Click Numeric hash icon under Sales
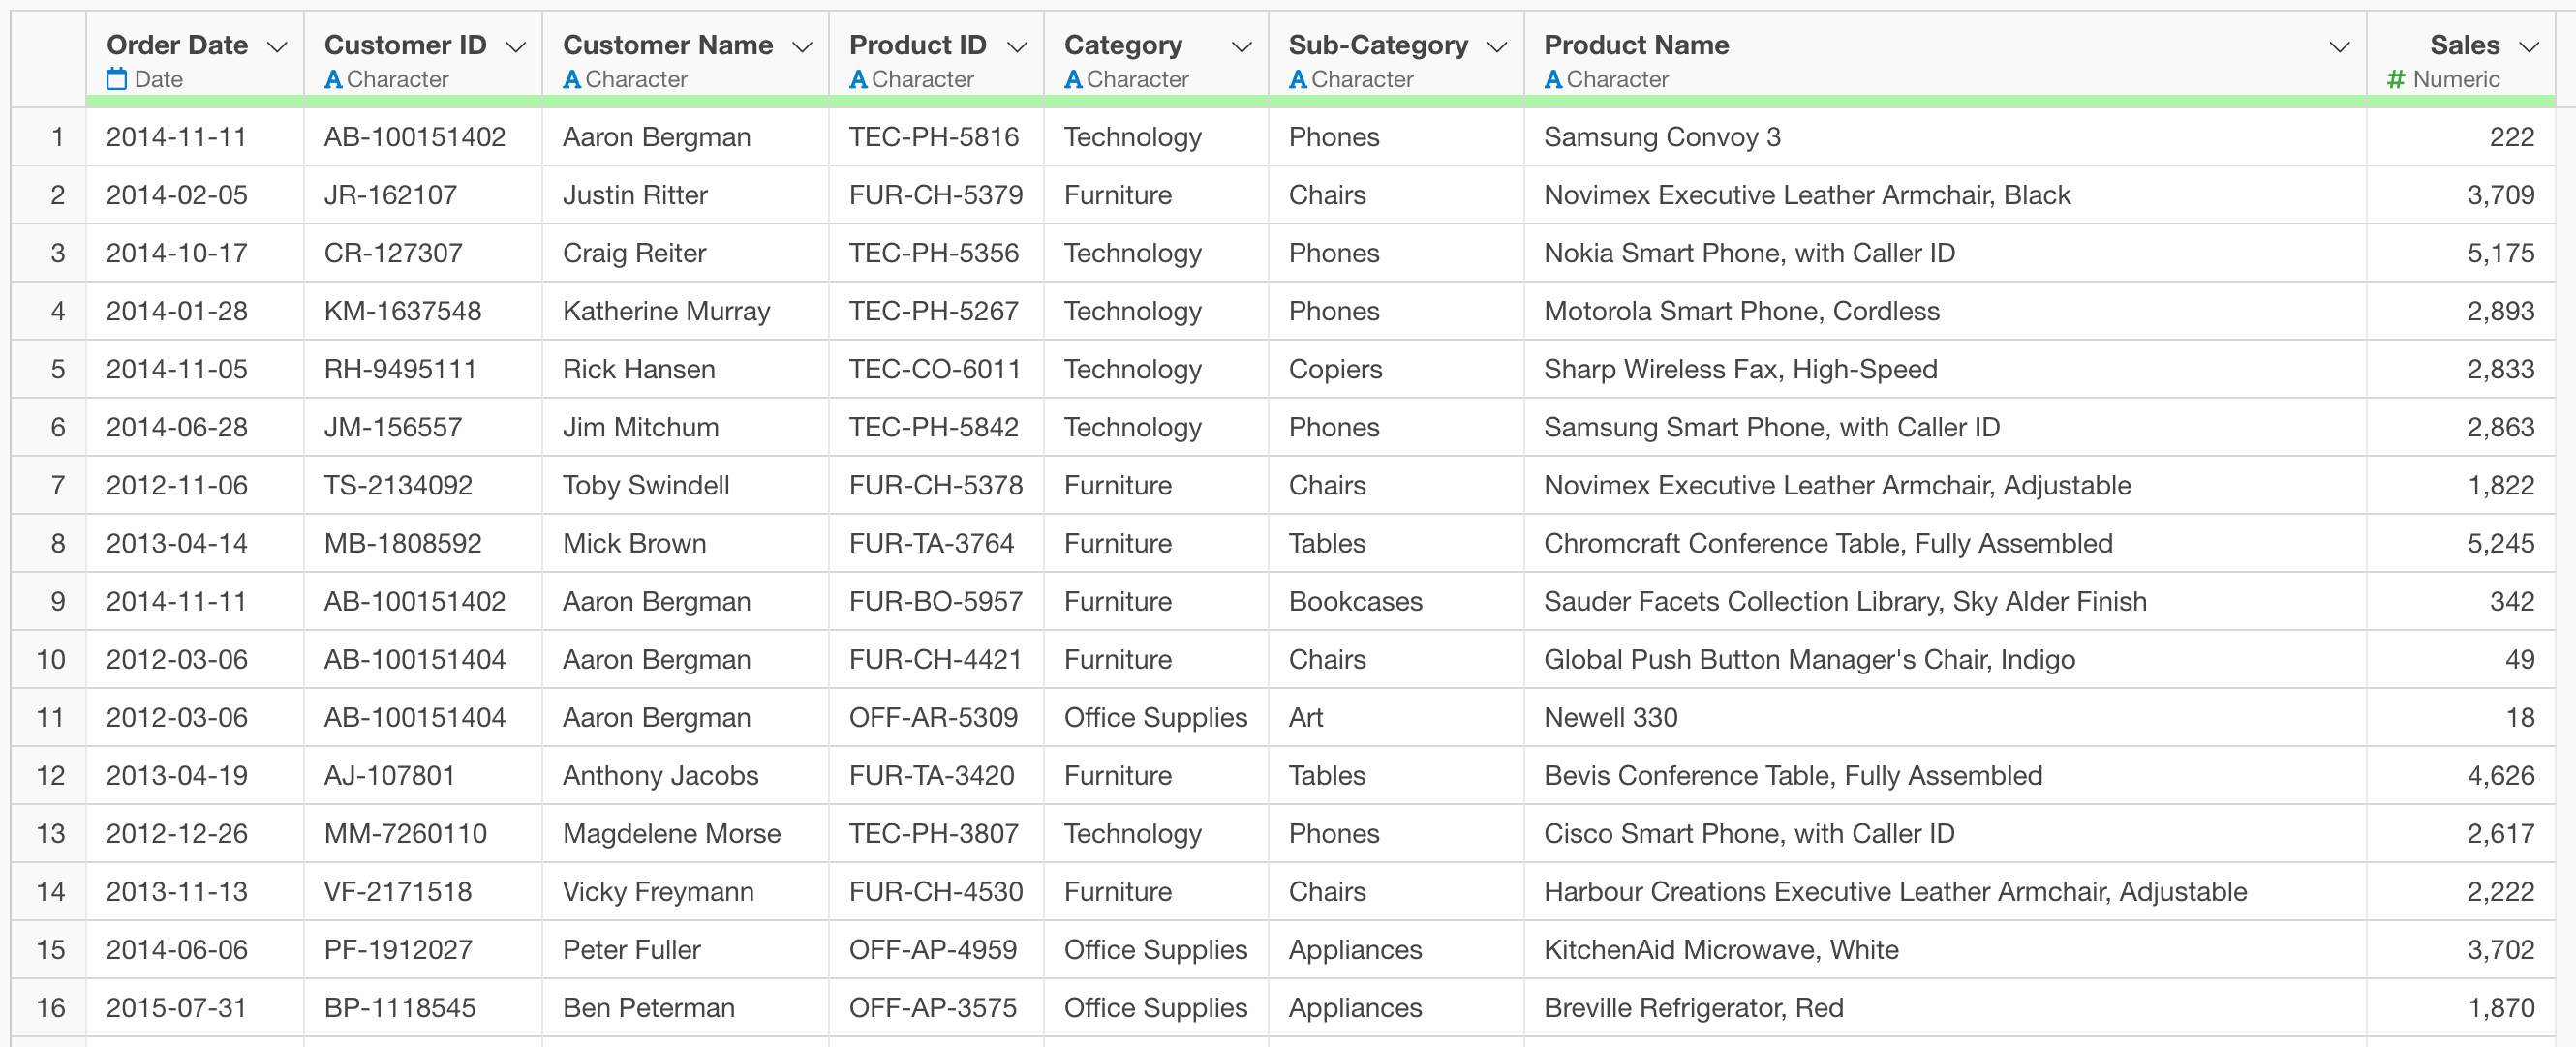The height and width of the screenshot is (1047, 2576). (2395, 79)
